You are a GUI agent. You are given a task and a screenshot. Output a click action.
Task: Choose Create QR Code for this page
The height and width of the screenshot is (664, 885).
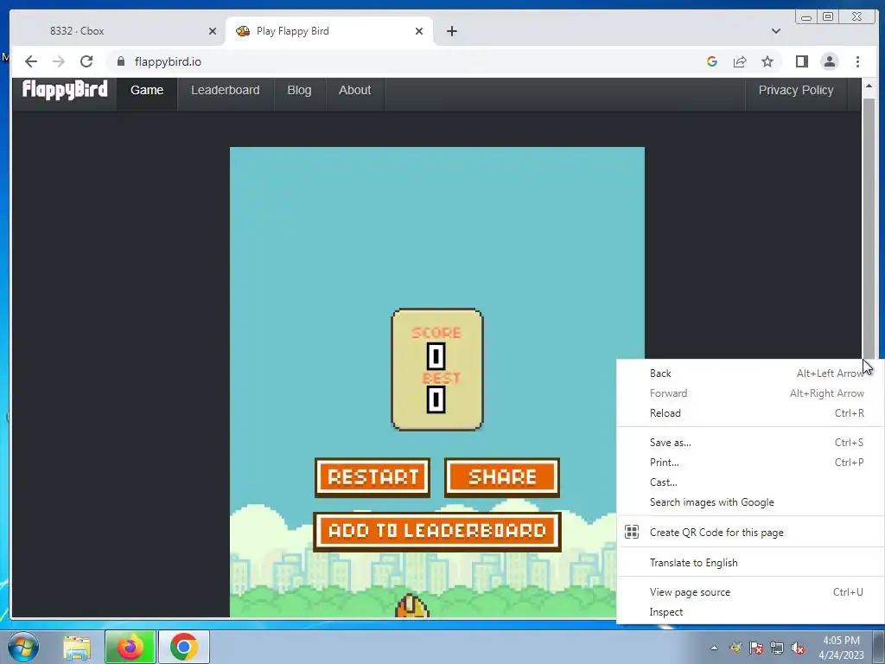click(751, 533)
